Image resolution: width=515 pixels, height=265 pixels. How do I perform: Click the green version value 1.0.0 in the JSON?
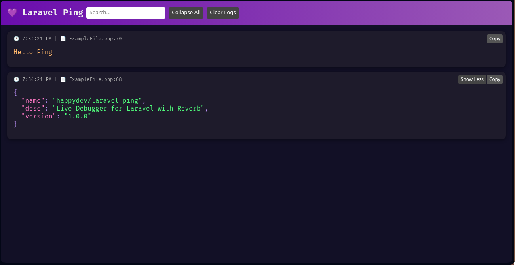pos(78,116)
